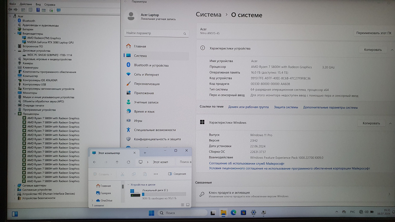Screen dimensions: 395x222
Task: Open Settings gear from the taskbar
Action: (254, 213)
